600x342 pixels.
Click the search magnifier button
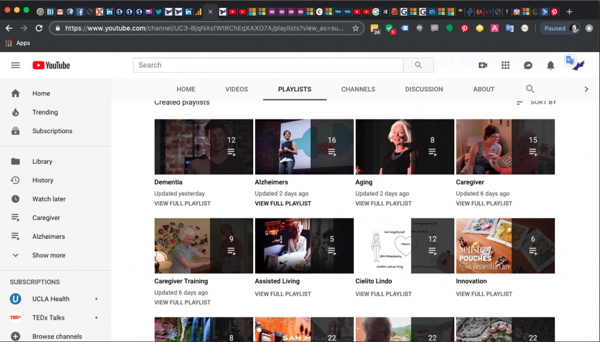418,65
